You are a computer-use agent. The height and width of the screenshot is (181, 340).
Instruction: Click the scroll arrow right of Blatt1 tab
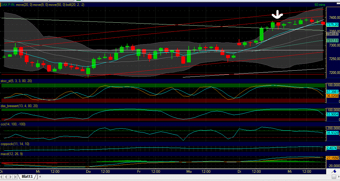pyautogui.click(x=40, y=177)
